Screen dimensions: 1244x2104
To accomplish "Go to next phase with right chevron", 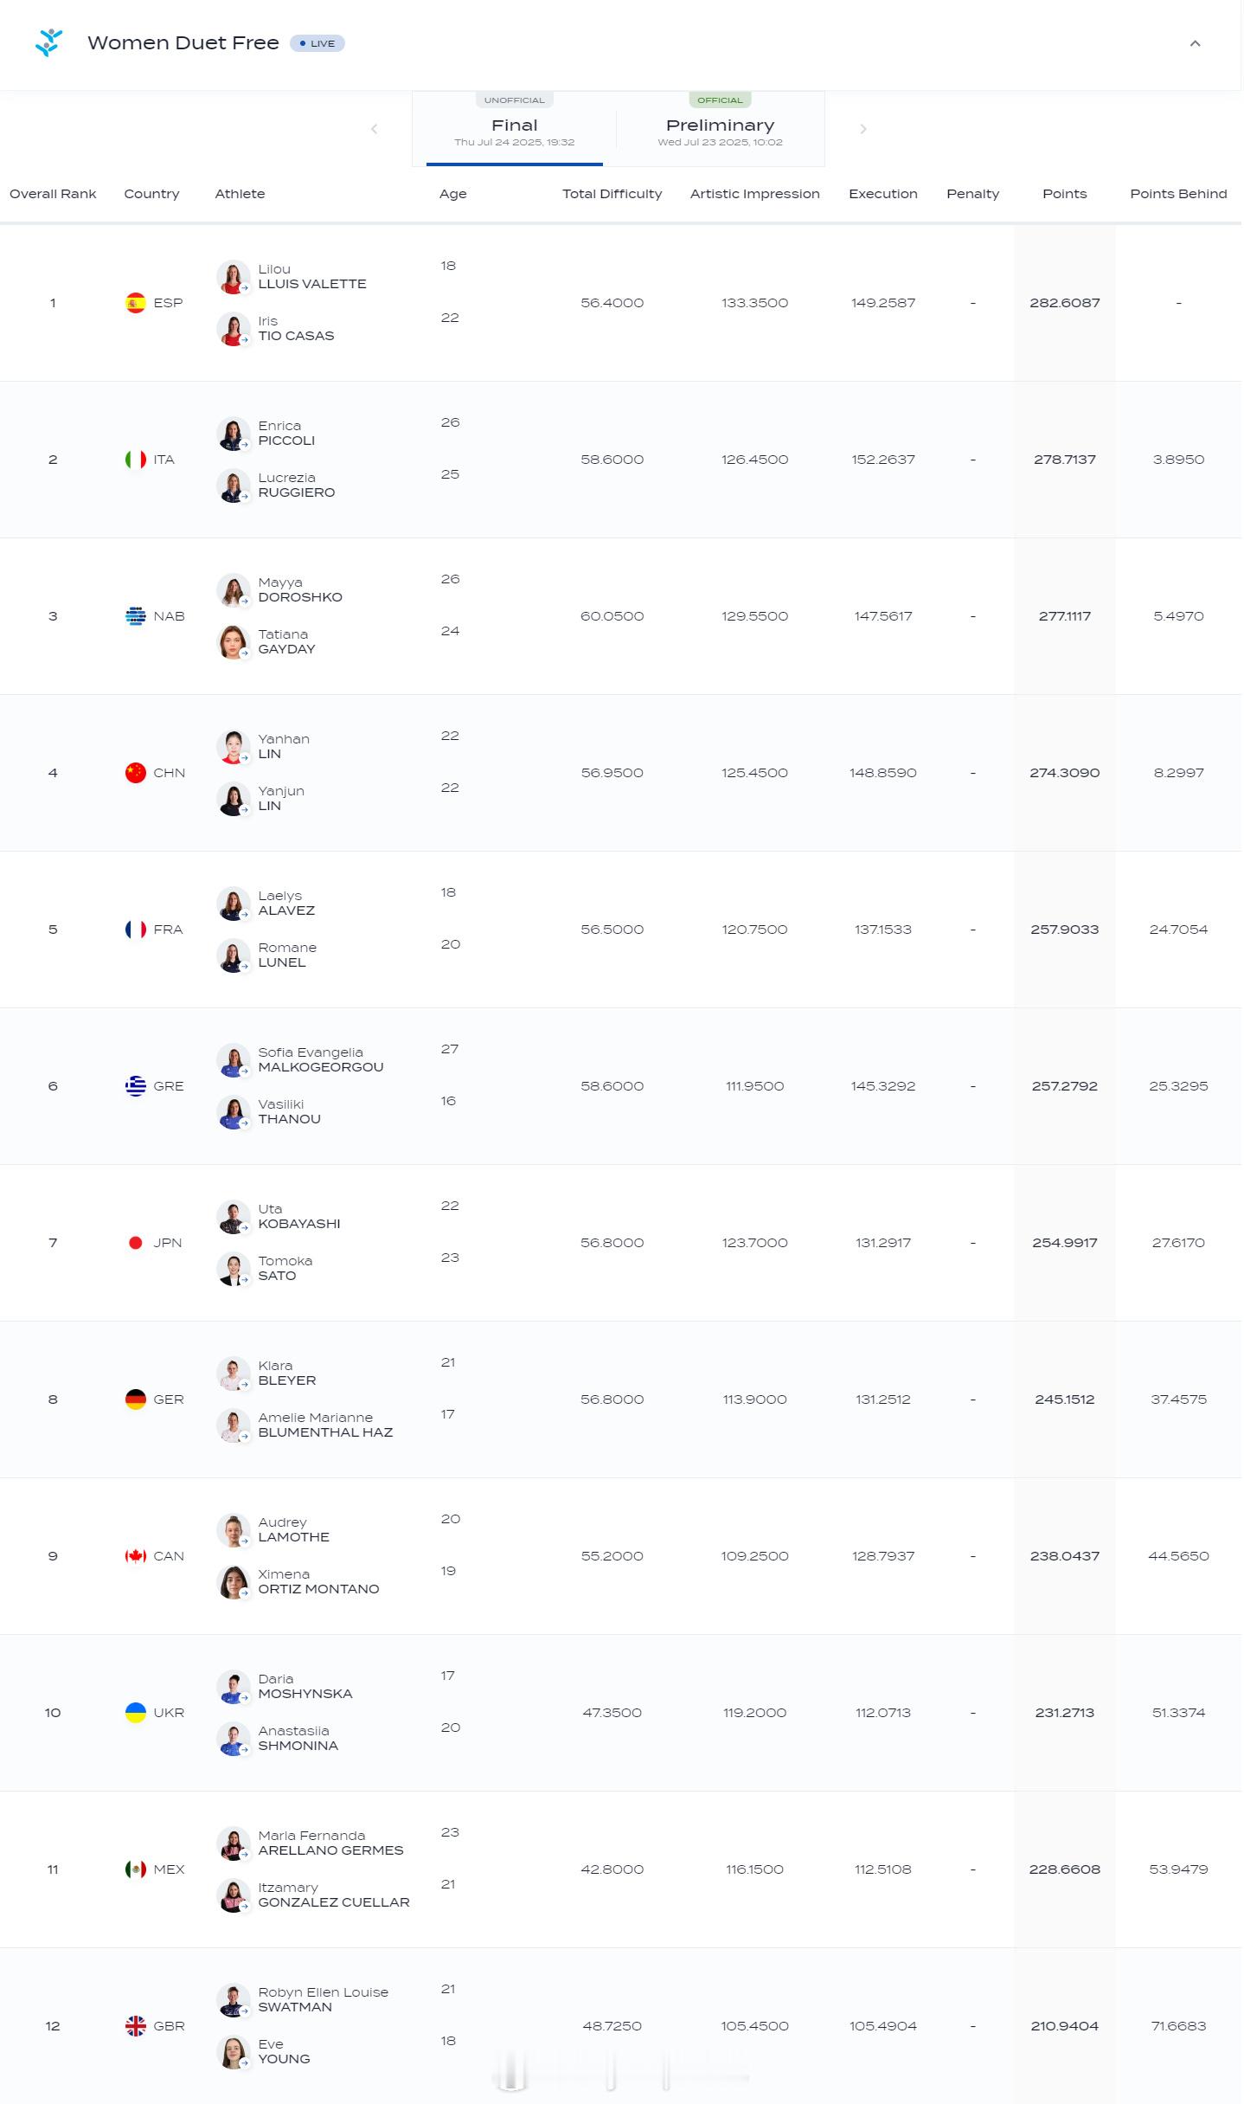I will [862, 129].
